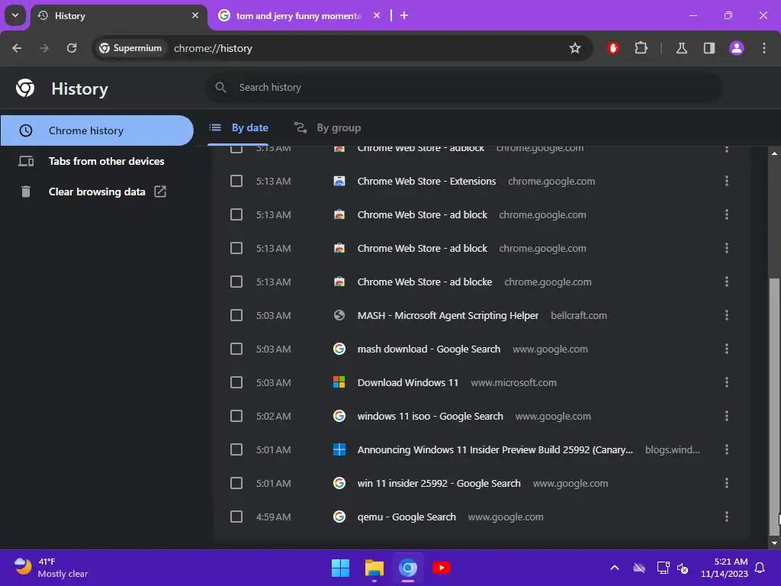Image resolution: width=781 pixels, height=586 pixels.
Task: Open clock and date 11/14/2023
Action: tap(725, 568)
